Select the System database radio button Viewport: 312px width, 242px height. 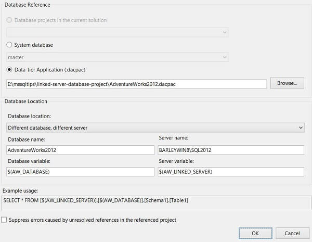coord(10,45)
